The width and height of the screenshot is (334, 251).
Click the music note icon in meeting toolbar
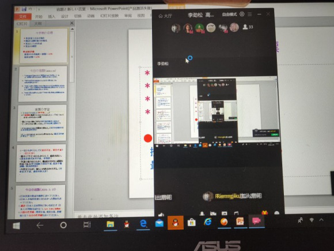236,213
